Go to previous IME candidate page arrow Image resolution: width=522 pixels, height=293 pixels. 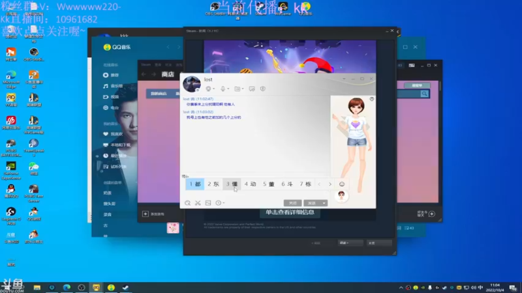tap(319, 184)
